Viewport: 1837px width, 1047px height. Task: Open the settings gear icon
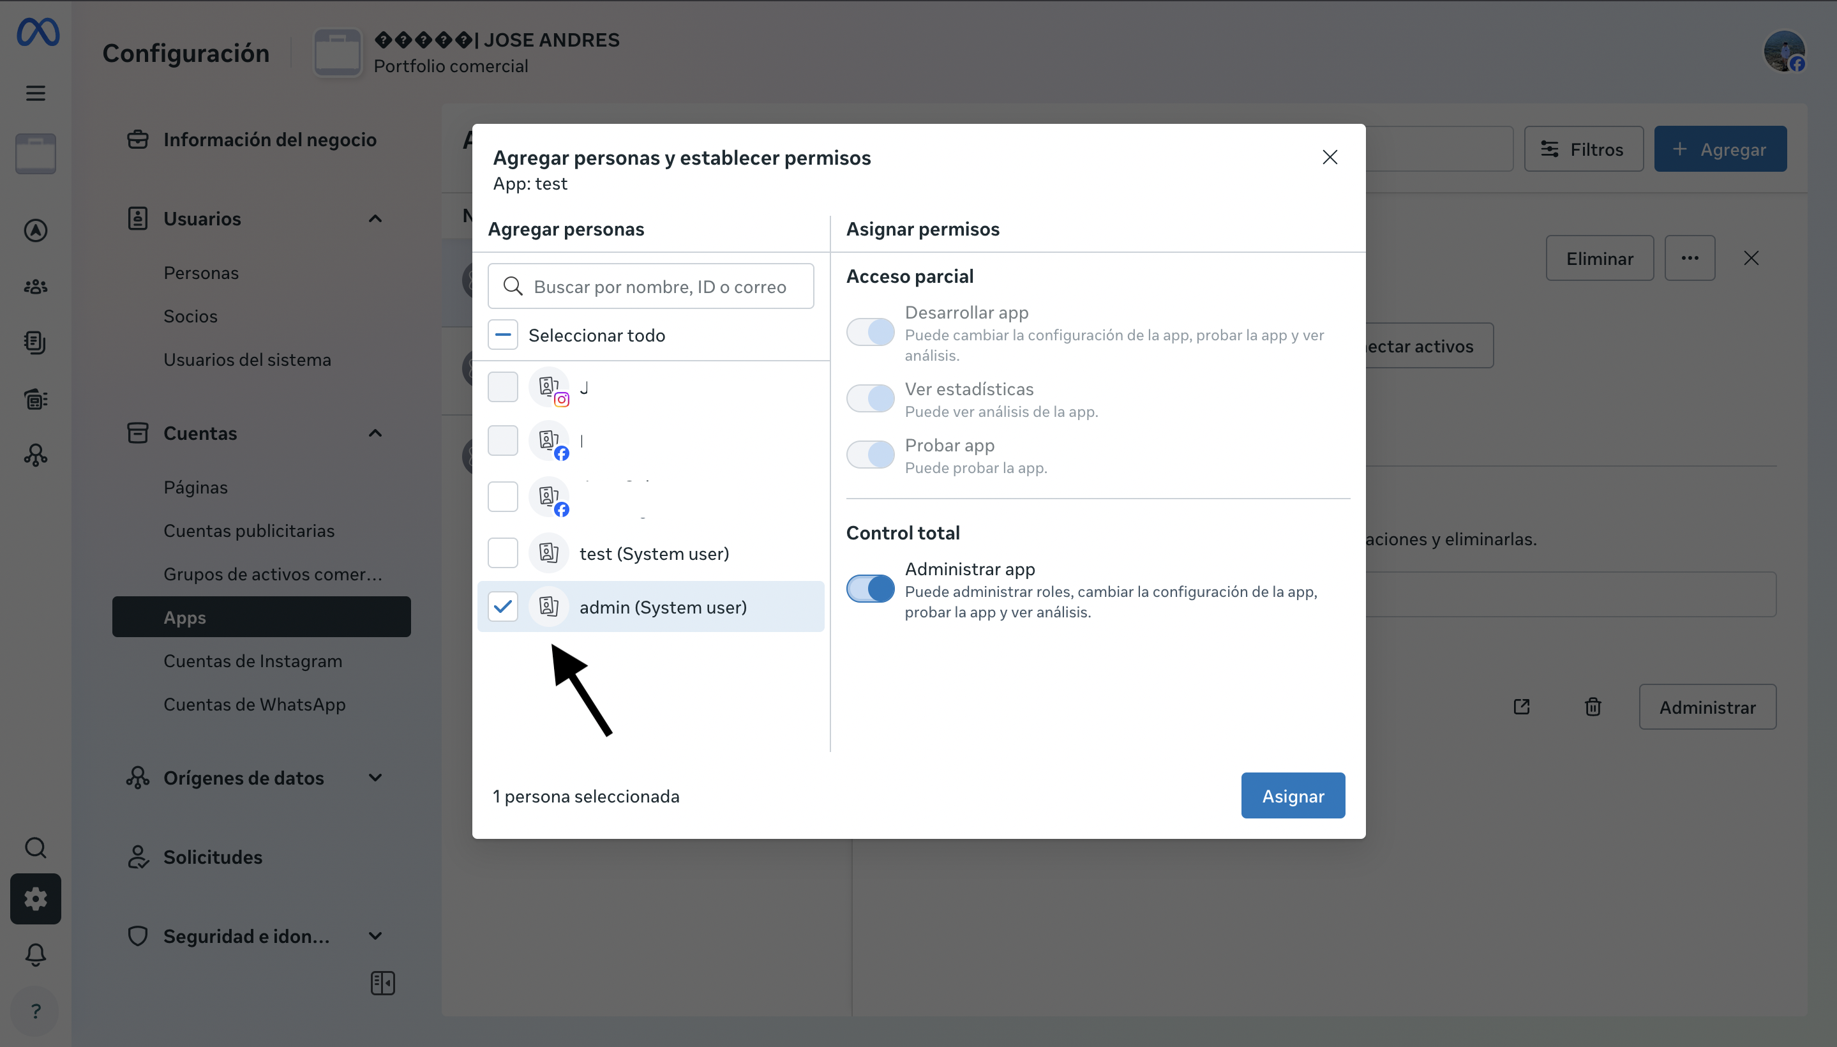coord(35,899)
